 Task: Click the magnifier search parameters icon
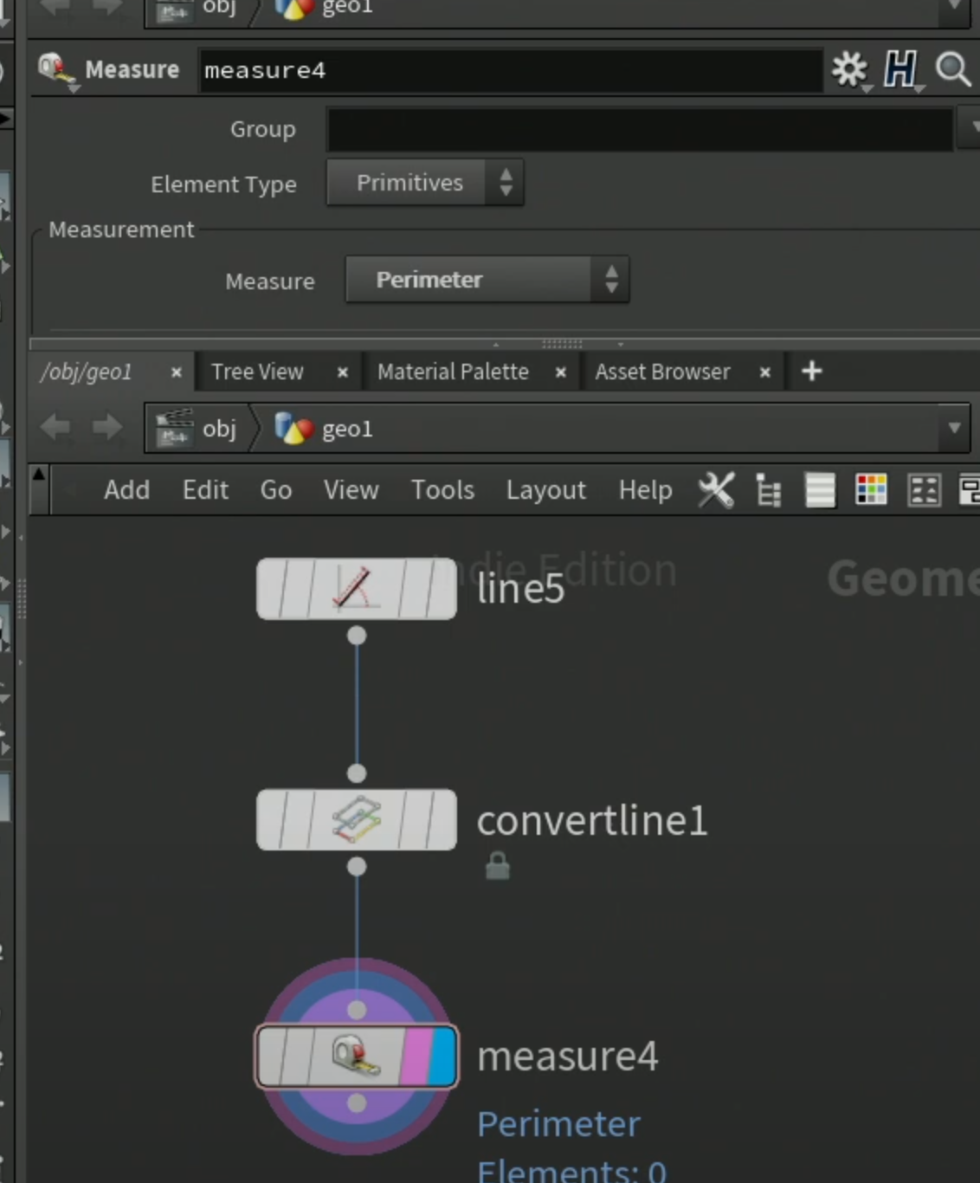953,69
